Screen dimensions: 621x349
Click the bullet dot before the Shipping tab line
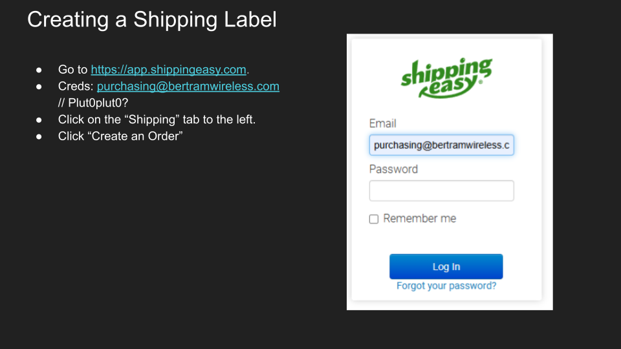tap(39, 120)
